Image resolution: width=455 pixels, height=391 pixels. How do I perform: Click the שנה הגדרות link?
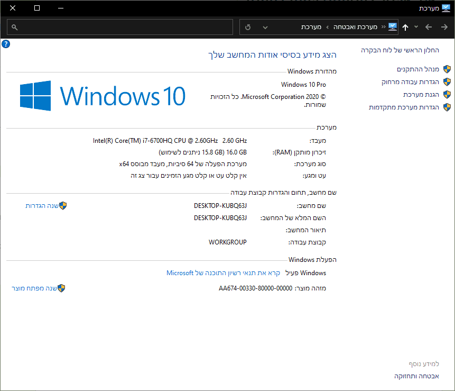click(x=42, y=206)
